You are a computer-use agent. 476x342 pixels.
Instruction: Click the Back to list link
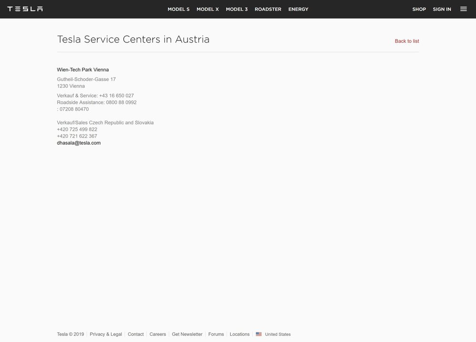tap(407, 41)
